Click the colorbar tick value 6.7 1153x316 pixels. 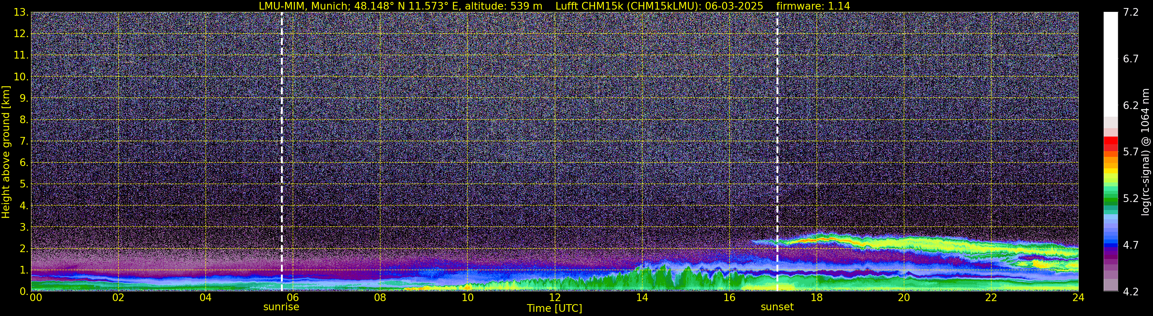1131,59
